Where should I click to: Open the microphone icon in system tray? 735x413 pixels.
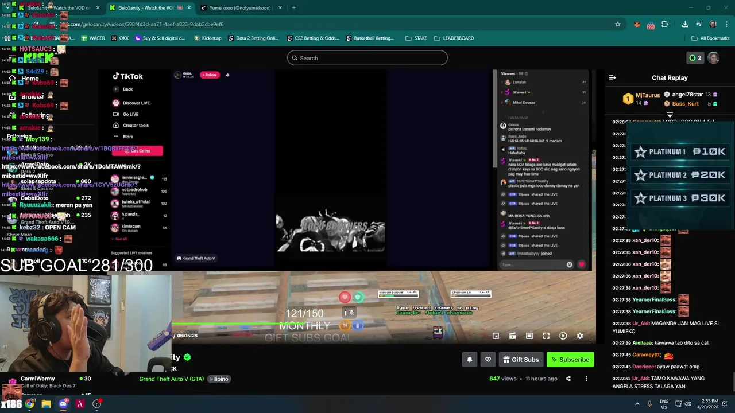(649, 404)
